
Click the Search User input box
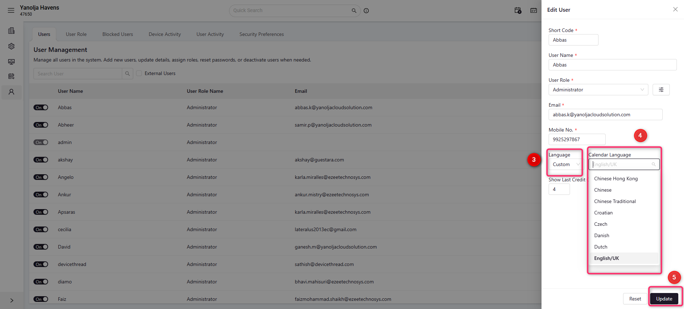(x=78, y=74)
